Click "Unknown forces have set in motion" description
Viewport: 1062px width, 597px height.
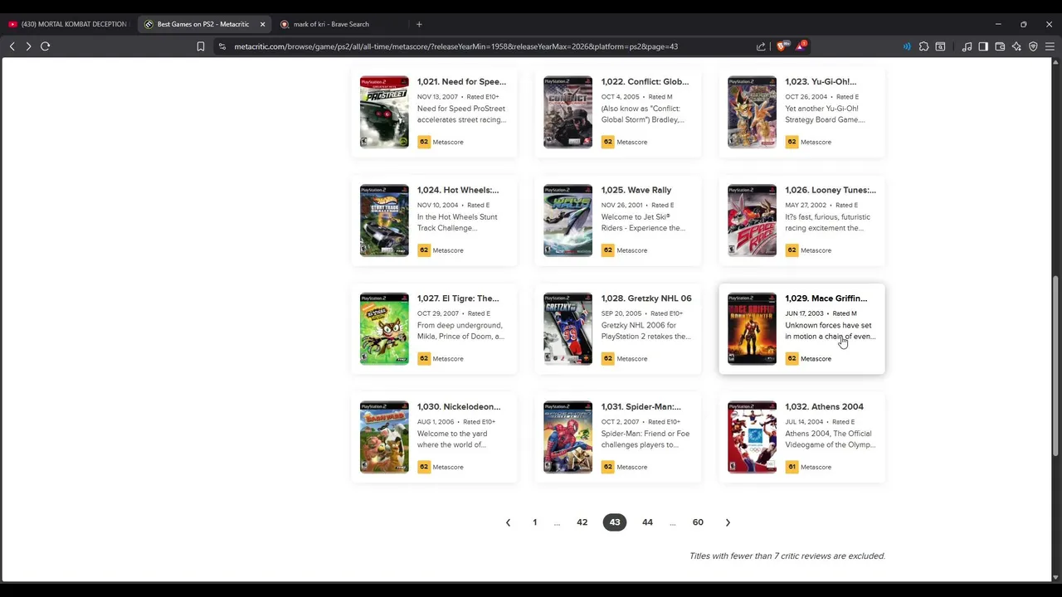pyautogui.click(x=830, y=331)
